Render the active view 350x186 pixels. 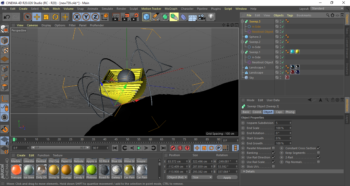116,17
